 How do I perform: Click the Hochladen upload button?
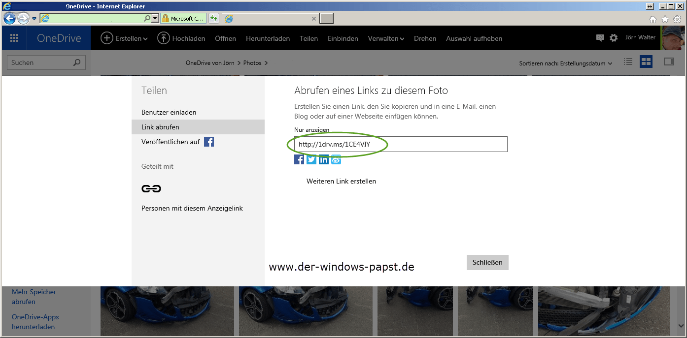click(181, 38)
